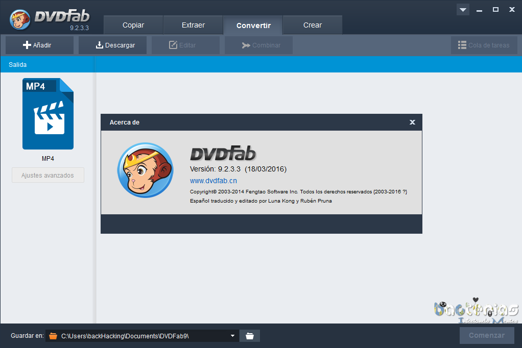
Task: Click the monkey logo in About dialog
Action: pos(146,170)
